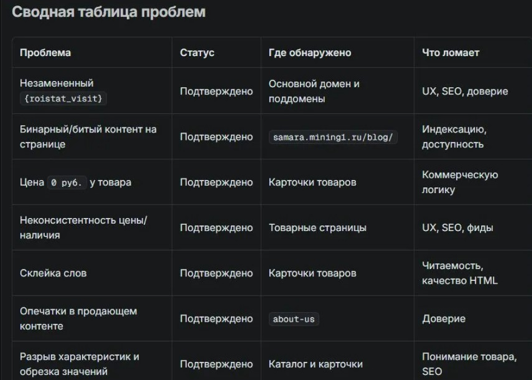Click the {roistat_visit} code snippet
This screenshot has height=380, width=532.
point(63,99)
